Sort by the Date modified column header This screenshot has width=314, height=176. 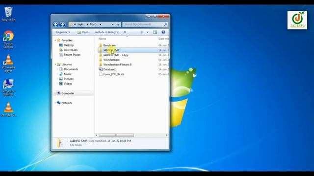[x=163, y=39]
